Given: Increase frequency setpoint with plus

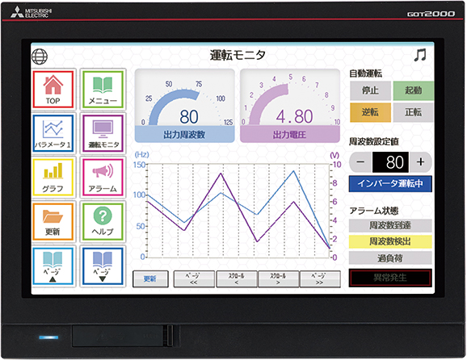Looking at the screenshot, I should pos(420,162).
